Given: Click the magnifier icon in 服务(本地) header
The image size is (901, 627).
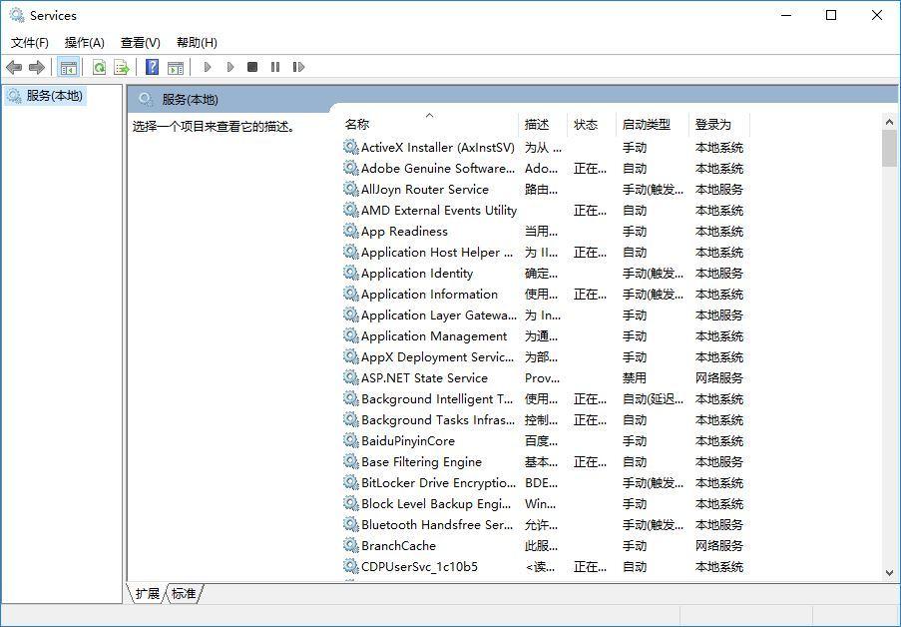Looking at the screenshot, I should click(x=146, y=99).
